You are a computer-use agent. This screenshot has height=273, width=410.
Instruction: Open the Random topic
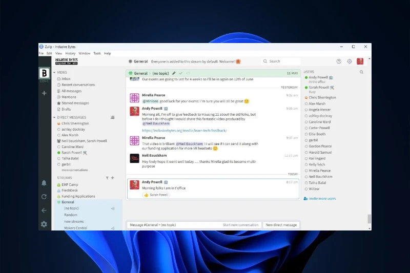click(71, 215)
